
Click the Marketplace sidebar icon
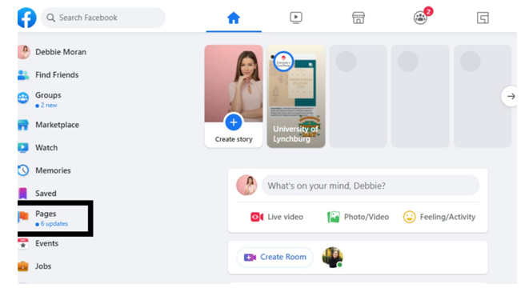pyautogui.click(x=23, y=125)
